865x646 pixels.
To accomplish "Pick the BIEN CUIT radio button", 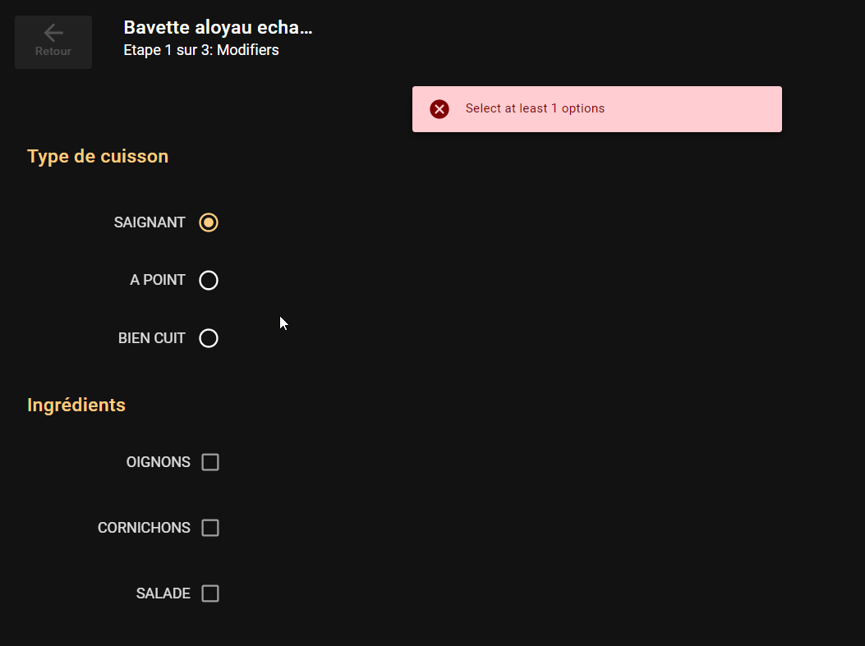I will 209,338.
